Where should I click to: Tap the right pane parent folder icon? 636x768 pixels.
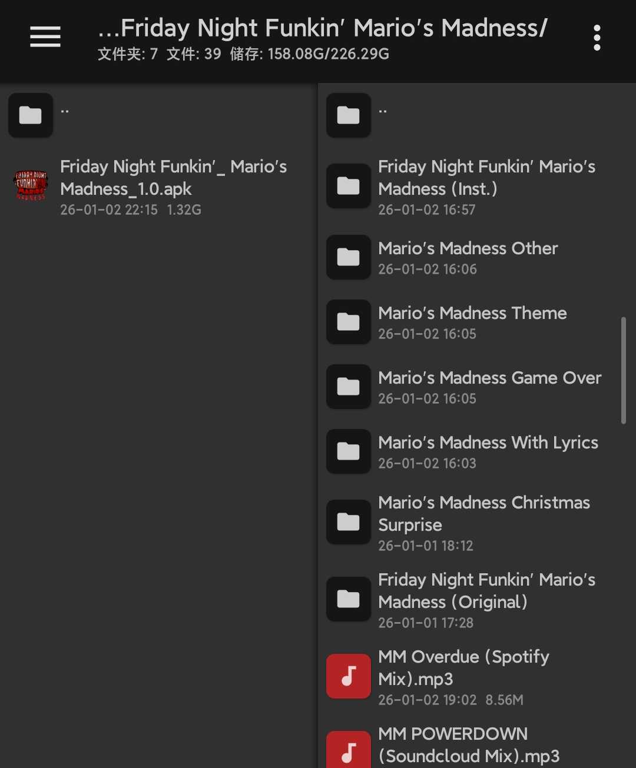349,115
